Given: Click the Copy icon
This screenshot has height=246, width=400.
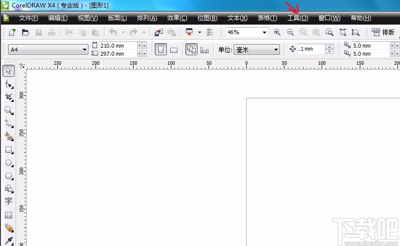Looking at the screenshot, I should coord(82,32).
